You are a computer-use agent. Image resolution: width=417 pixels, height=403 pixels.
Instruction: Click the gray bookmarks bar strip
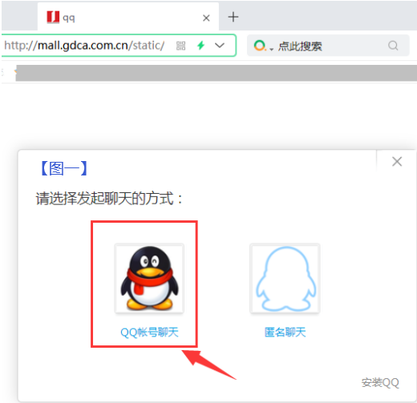(x=216, y=73)
